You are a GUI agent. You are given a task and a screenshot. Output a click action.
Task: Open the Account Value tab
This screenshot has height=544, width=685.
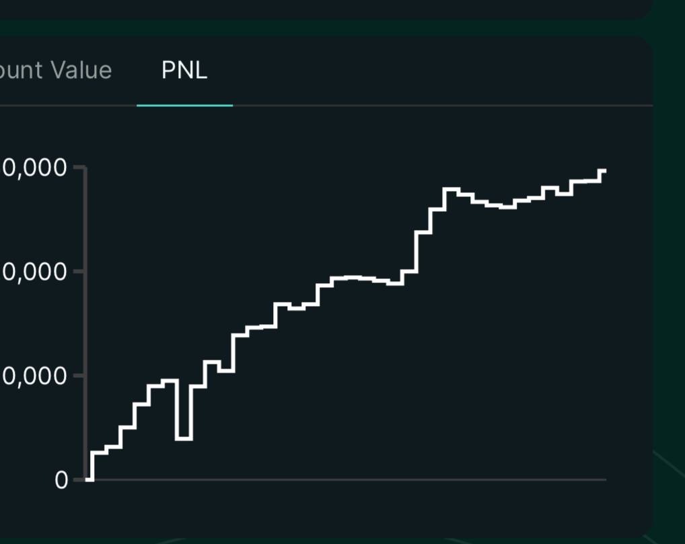click(56, 70)
